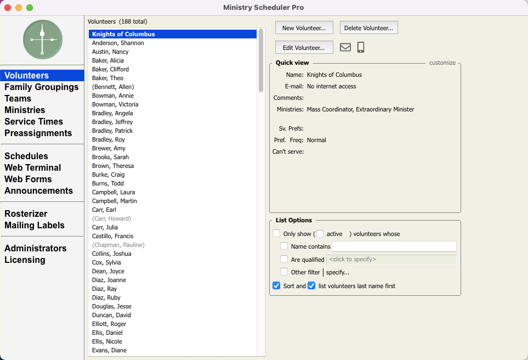Viewport: 528px width, 360px height.
Task: Select 'Collins, Joshua' in the list
Action: click(x=173, y=254)
